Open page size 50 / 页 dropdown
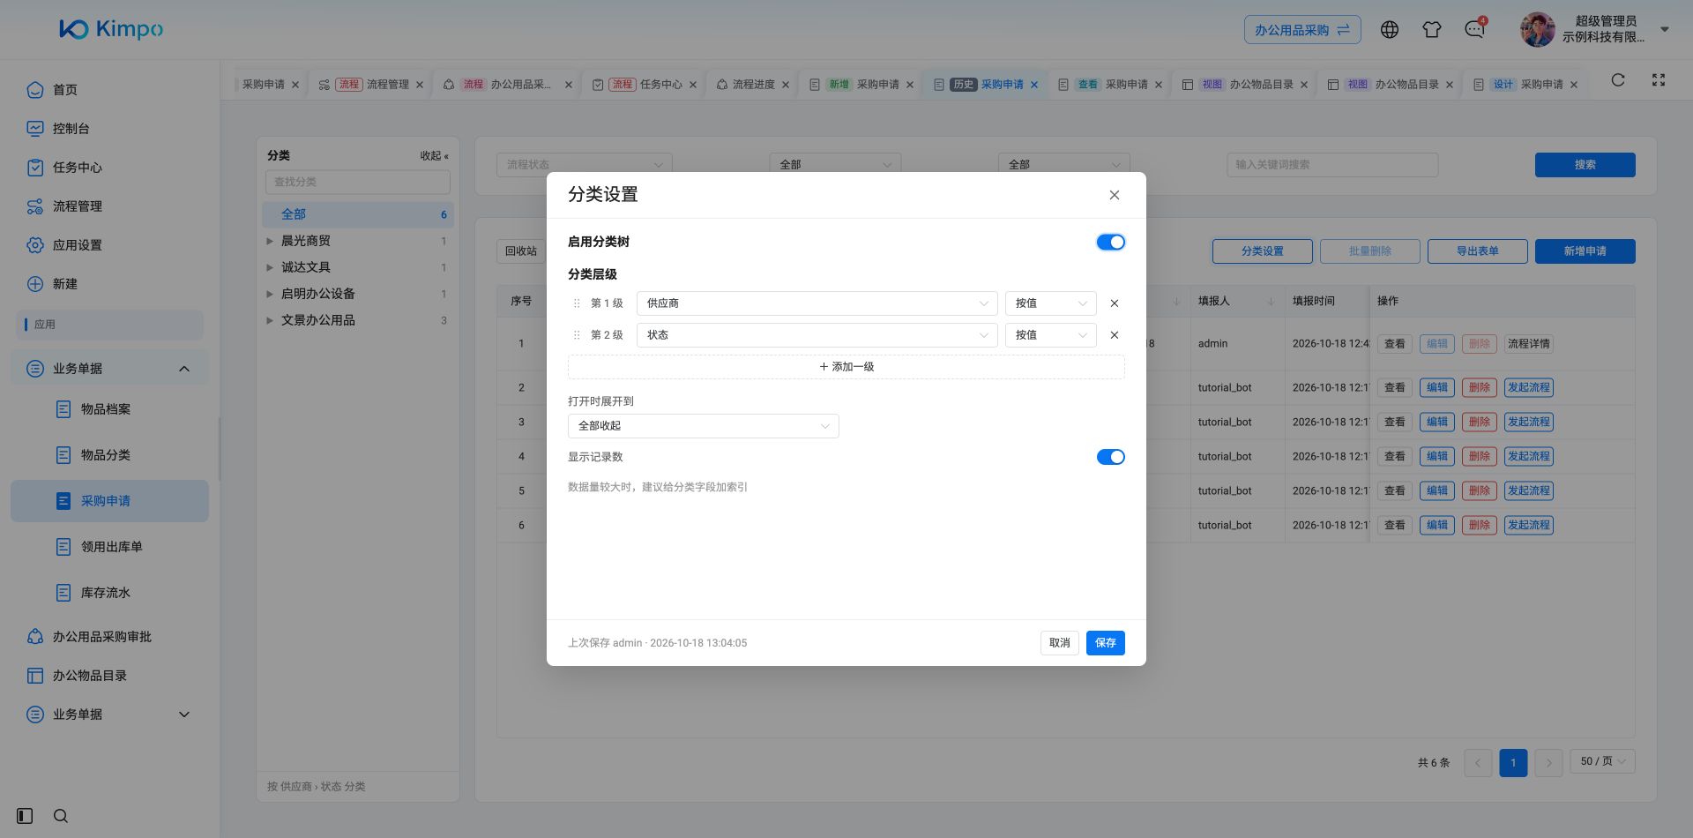This screenshot has height=838, width=1693. click(x=1602, y=761)
